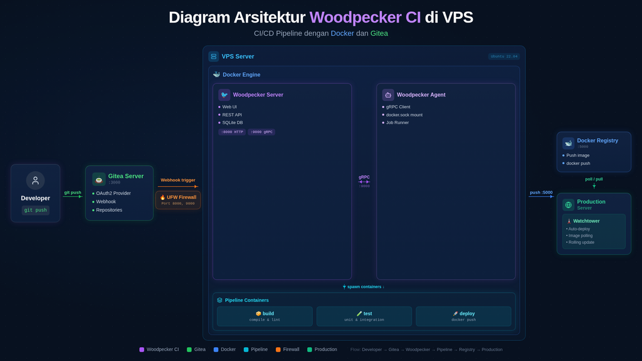Click gRPC Client under Woodpecker Agent
642x361 pixels.
(398, 107)
